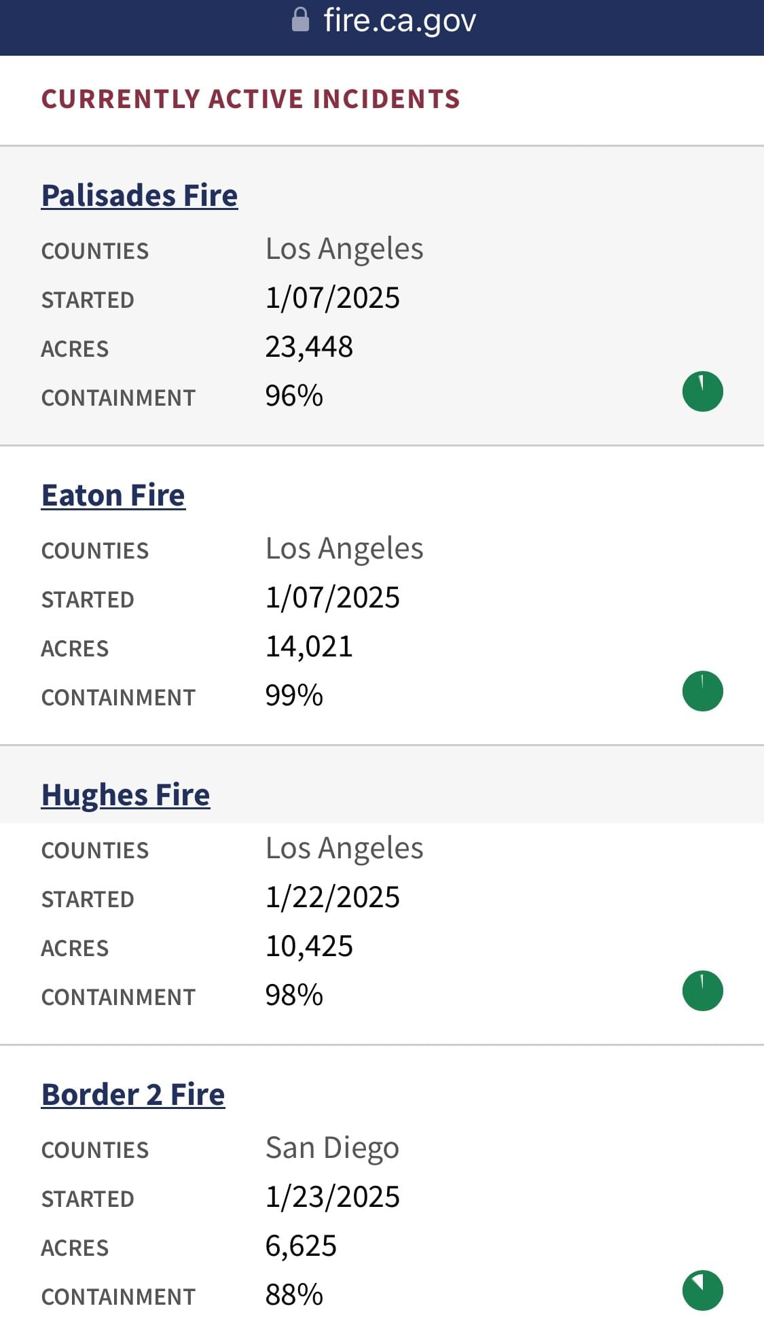Viewport: 764px width, 1319px height.
Task: Click the Hughes Fire start date 1/22/2025
Action: click(333, 898)
